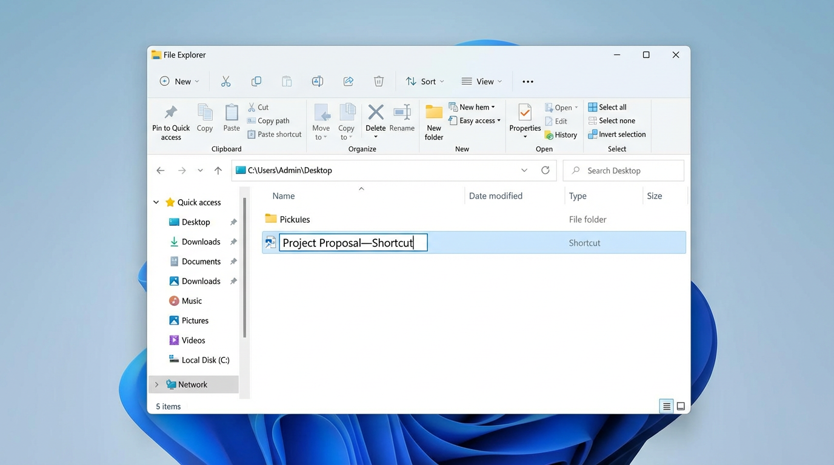
Task: Open the New dropdown in the toolbar
Action: click(179, 81)
